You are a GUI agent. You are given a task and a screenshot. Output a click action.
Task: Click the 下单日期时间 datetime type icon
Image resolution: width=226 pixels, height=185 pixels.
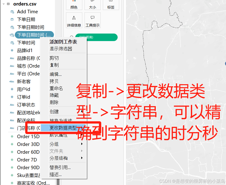coord(12,27)
